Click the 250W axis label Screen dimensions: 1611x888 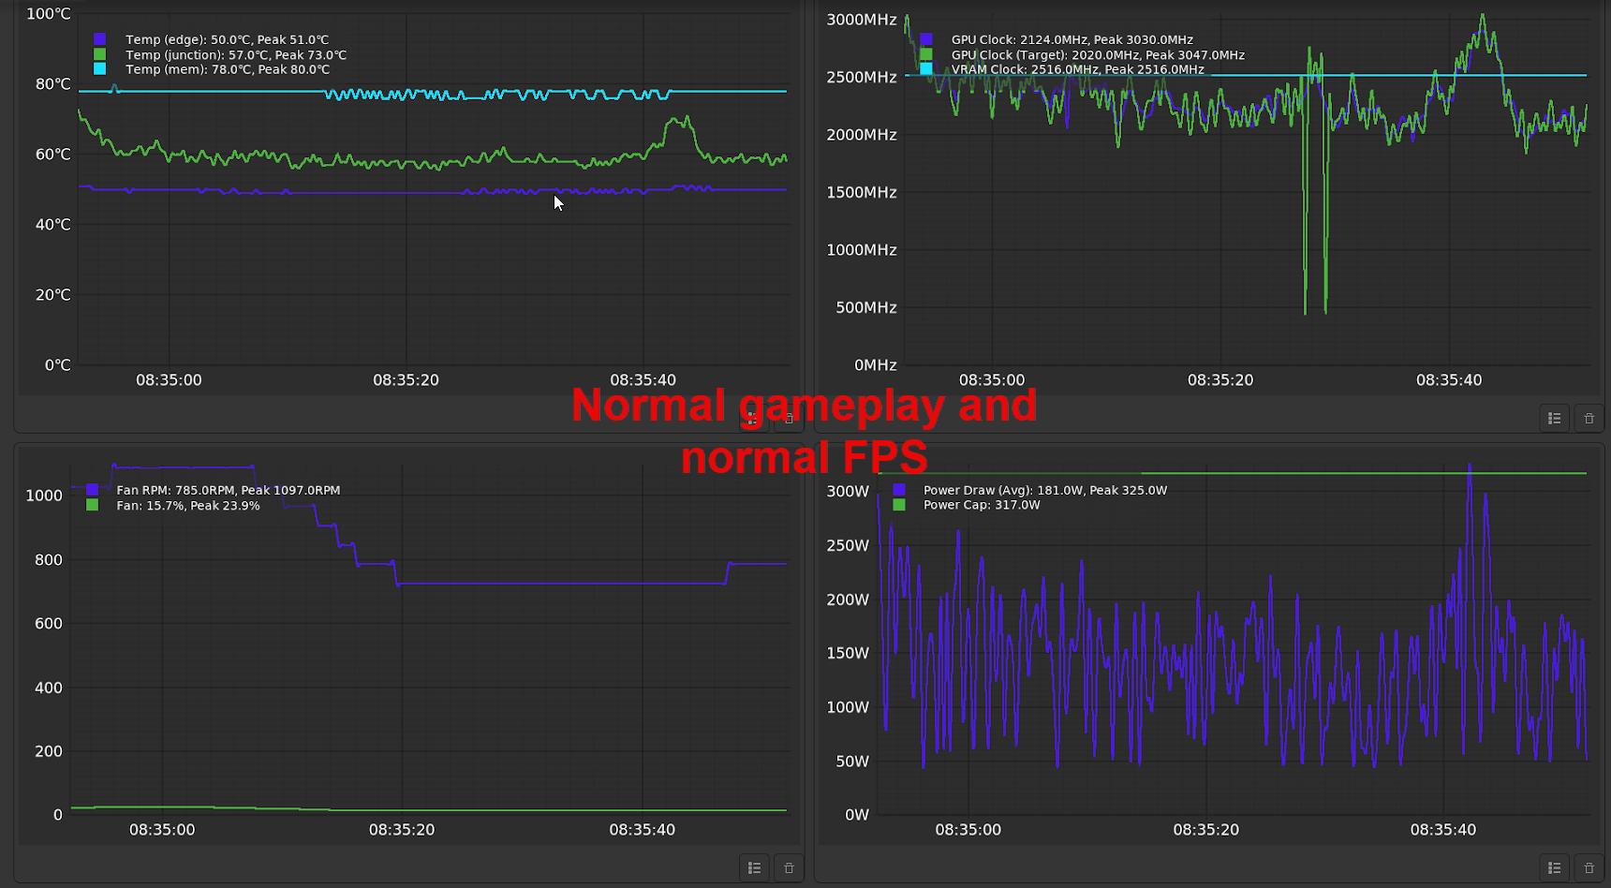click(x=848, y=546)
